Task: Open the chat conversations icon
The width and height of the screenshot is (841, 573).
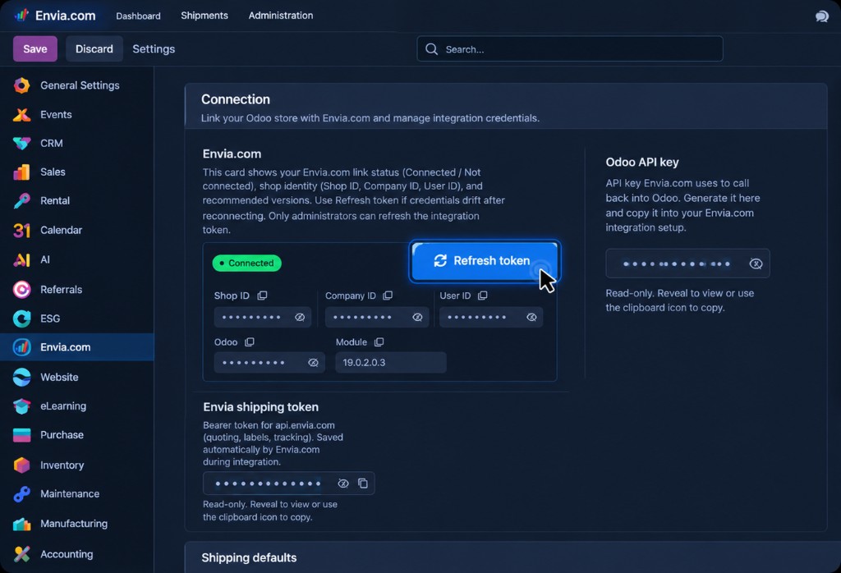Action: point(821,16)
